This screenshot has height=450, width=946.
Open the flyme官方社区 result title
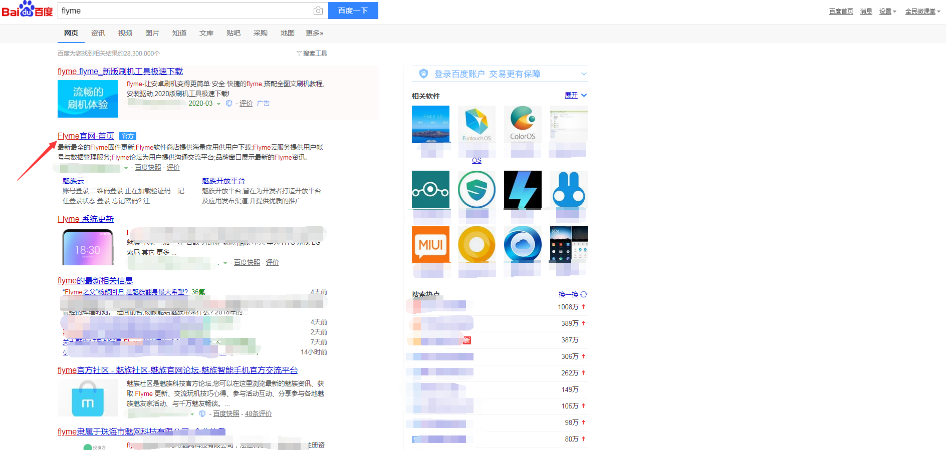(177, 370)
